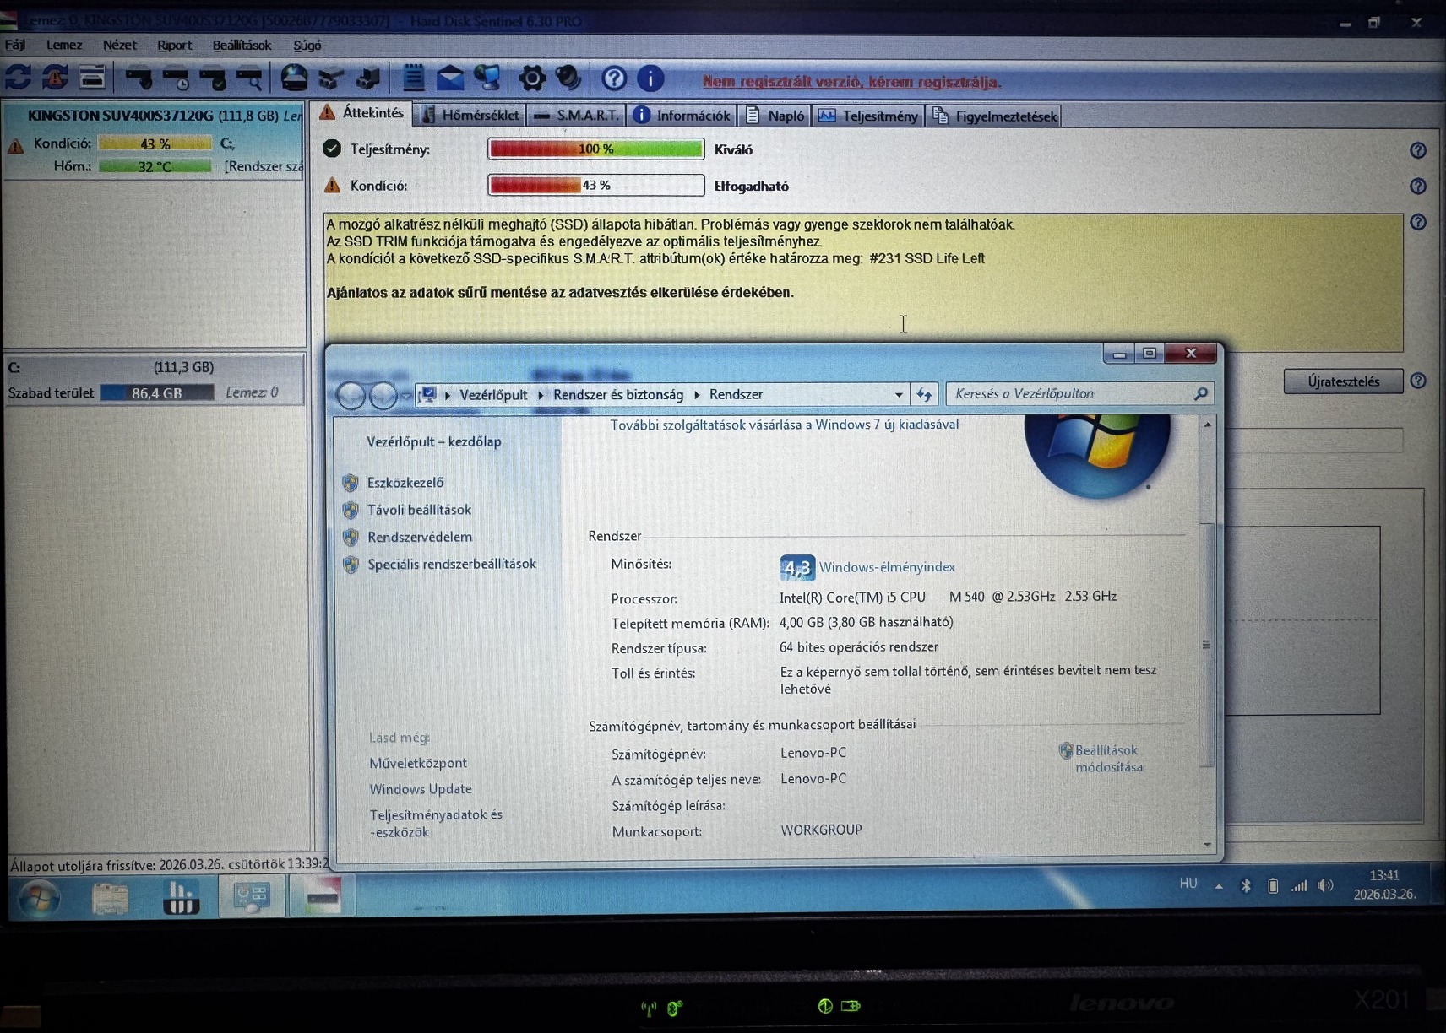This screenshot has width=1446, height=1033.
Task: Click the Szabad terület 86,4 GB bar
Action: pos(156,393)
